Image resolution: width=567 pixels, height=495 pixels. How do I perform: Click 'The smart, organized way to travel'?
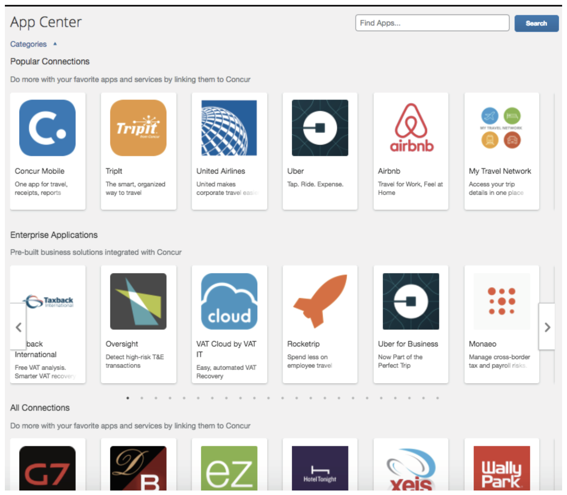coord(135,188)
